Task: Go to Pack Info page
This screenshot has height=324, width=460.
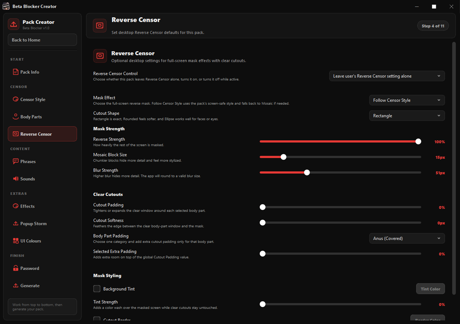Action: click(42, 72)
